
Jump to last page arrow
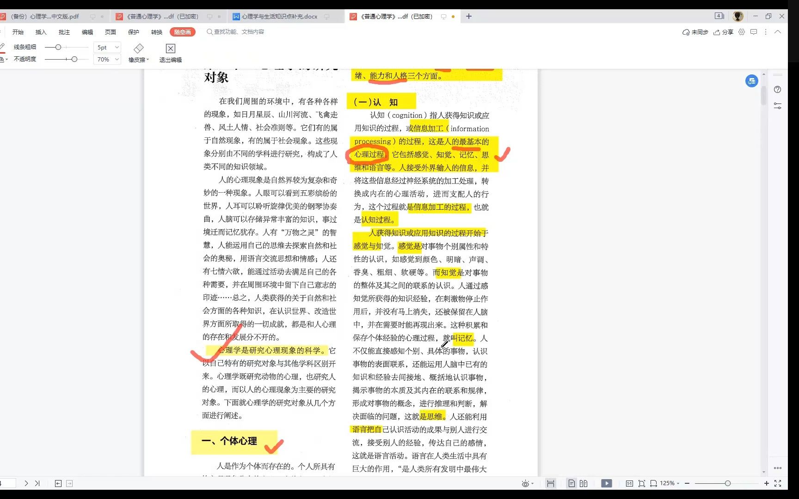[x=37, y=483]
